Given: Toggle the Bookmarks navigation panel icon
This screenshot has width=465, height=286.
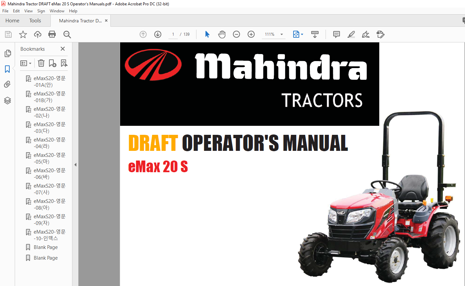Looking at the screenshot, I should pyautogui.click(x=7, y=69).
